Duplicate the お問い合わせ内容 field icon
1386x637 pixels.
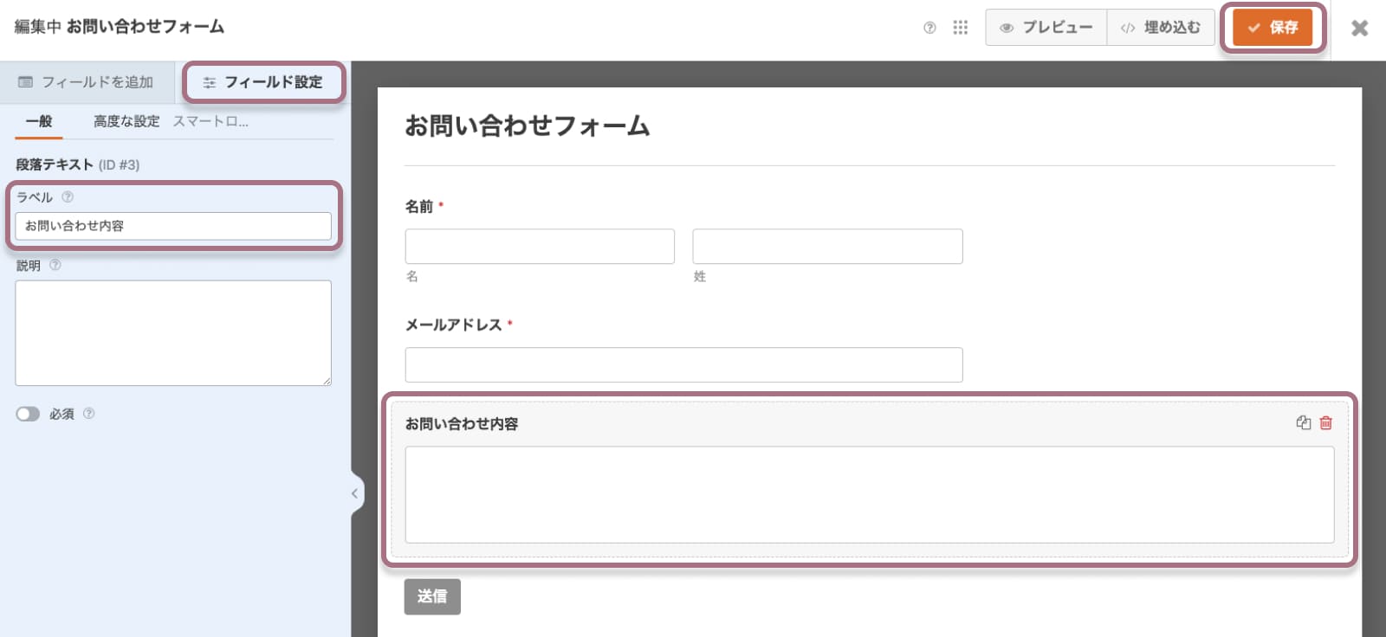click(1304, 423)
